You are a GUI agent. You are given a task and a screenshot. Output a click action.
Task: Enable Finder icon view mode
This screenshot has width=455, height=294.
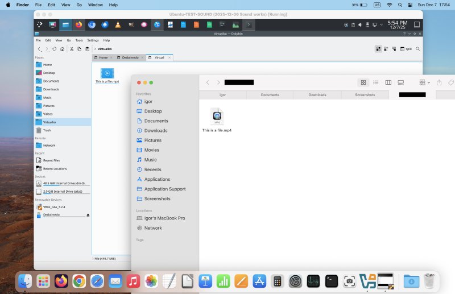pos(363,82)
